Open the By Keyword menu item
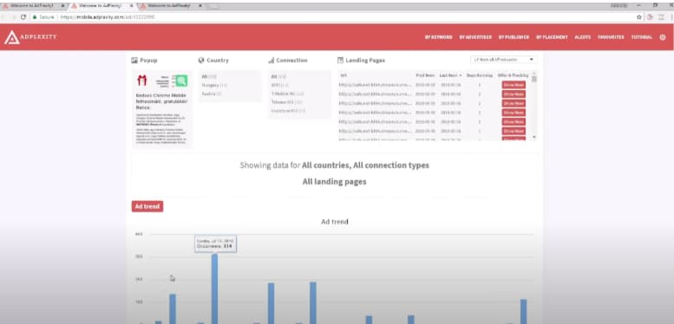This screenshot has width=674, height=324. pyautogui.click(x=438, y=37)
